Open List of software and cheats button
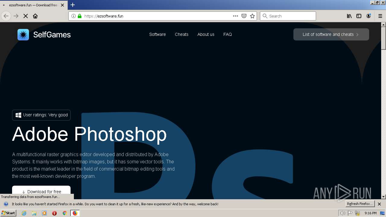386x217 pixels. [331, 34]
